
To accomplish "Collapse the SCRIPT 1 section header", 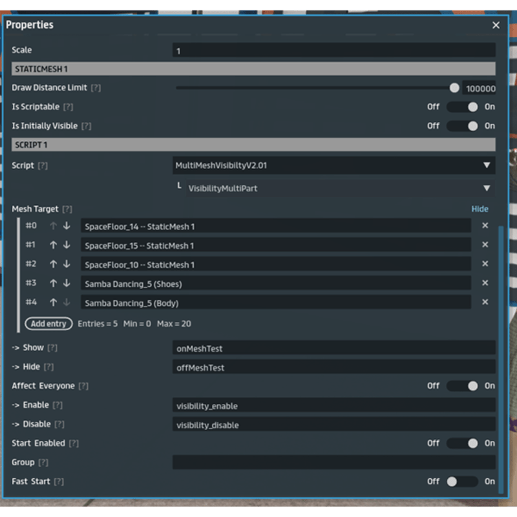I will pyautogui.click(x=253, y=145).
